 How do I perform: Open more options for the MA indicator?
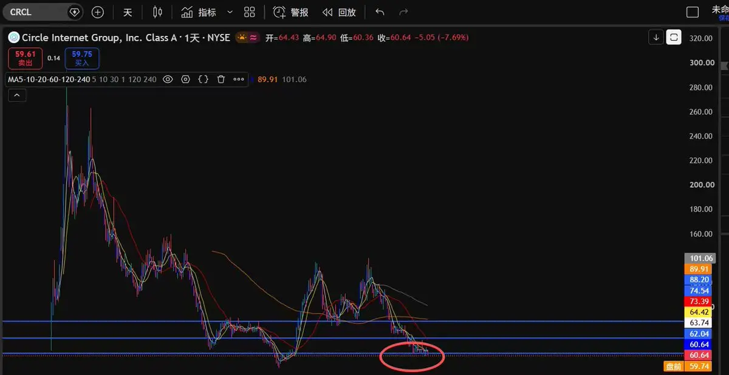239,80
